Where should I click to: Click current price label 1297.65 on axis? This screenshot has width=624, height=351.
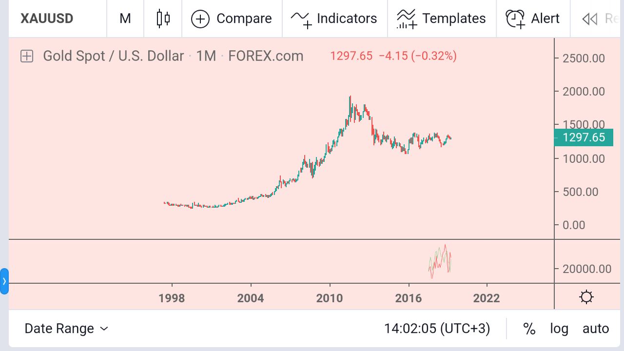click(583, 137)
